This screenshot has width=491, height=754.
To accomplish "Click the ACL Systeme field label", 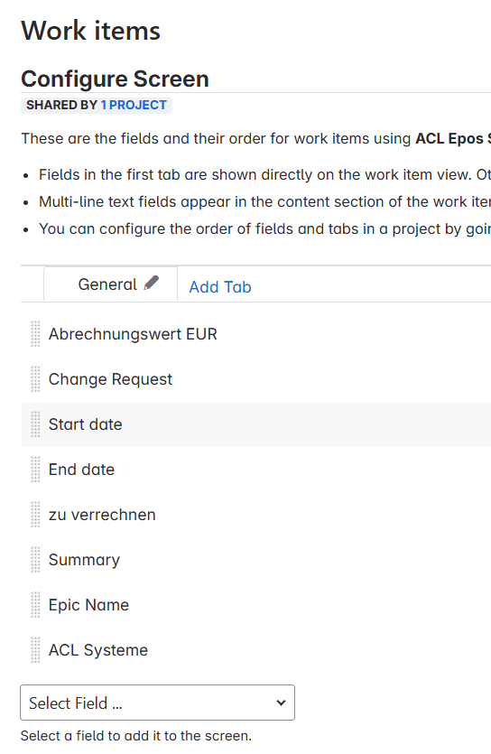I will pos(98,650).
